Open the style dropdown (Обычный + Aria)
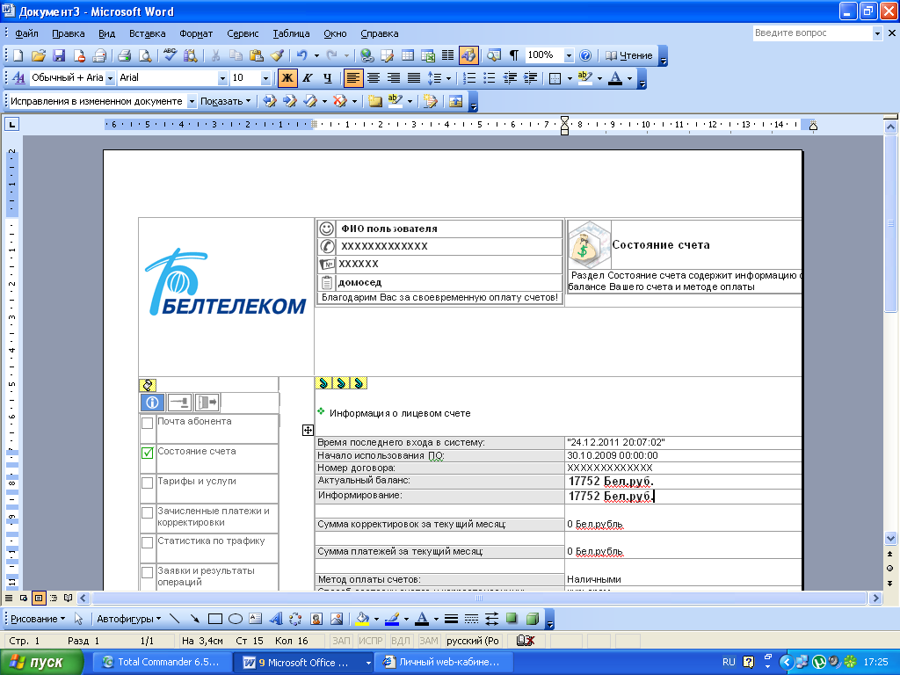The width and height of the screenshot is (900, 675). 110,78
